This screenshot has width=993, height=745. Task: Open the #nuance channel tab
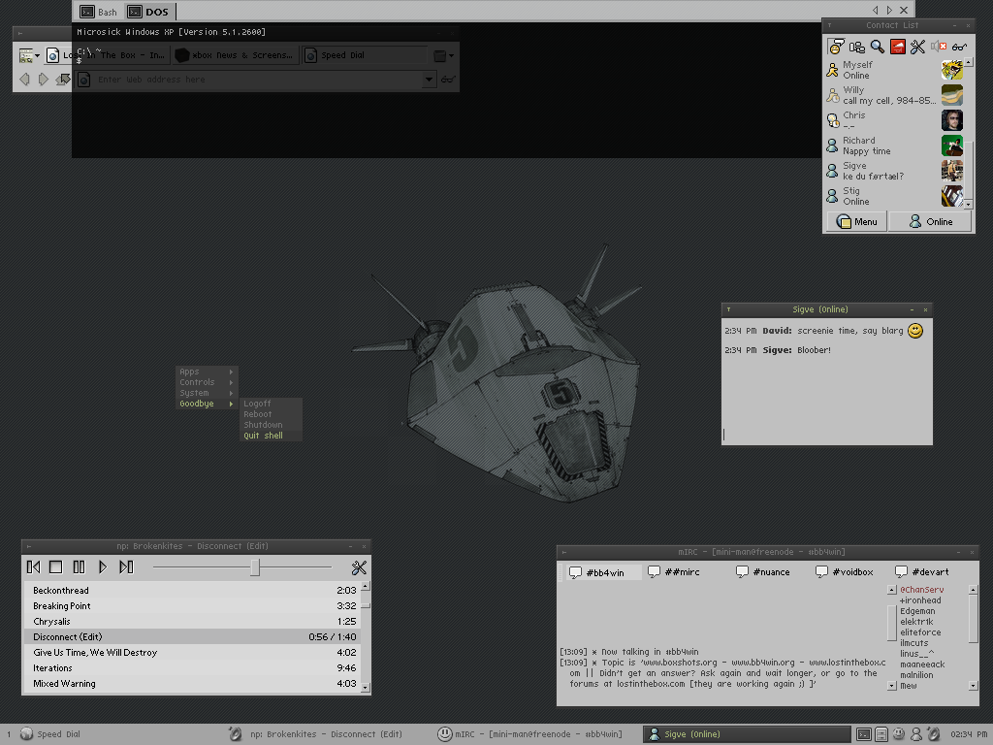[x=762, y=572]
